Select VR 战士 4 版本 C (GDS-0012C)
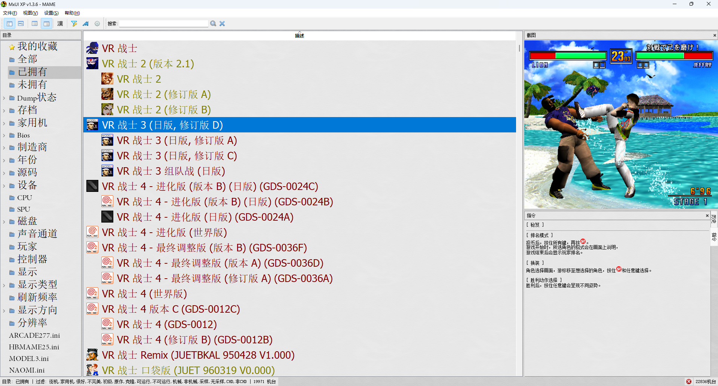Screen dimensions: 718x386 coord(171,309)
